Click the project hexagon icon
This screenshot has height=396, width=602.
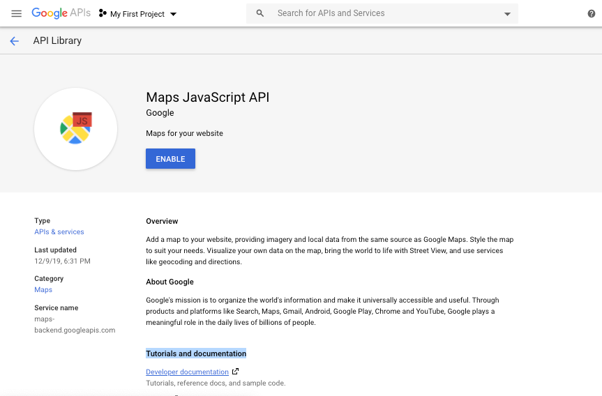pyautogui.click(x=103, y=13)
